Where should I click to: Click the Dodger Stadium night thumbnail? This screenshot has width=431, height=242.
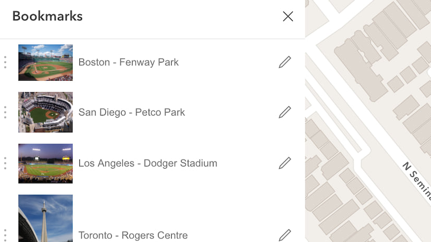click(45, 163)
